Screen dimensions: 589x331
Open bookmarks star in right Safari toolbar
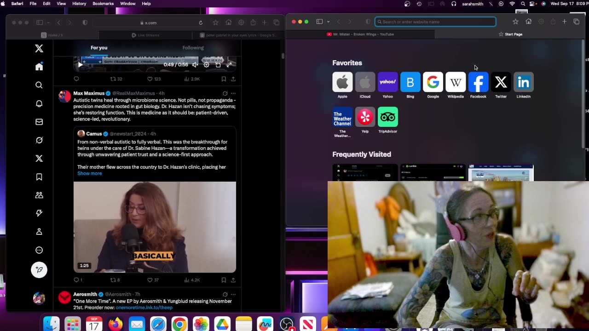[515, 22]
